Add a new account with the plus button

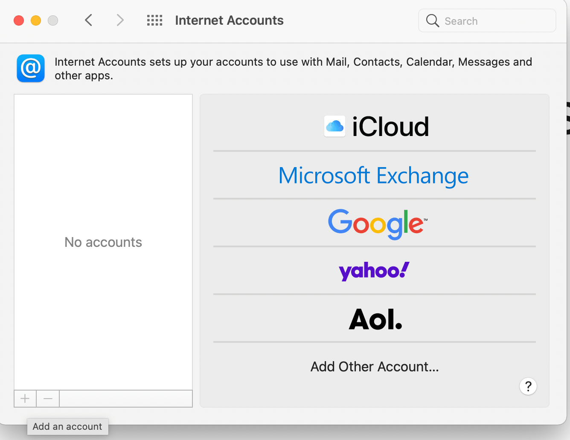[x=25, y=399]
